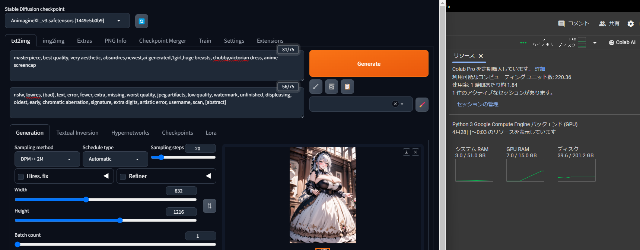Open the Lora tab
The image size is (640, 250).
pos(211,133)
